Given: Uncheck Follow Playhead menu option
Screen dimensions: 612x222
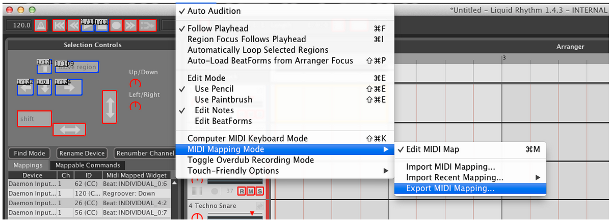Looking at the screenshot, I should (x=285, y=28).
